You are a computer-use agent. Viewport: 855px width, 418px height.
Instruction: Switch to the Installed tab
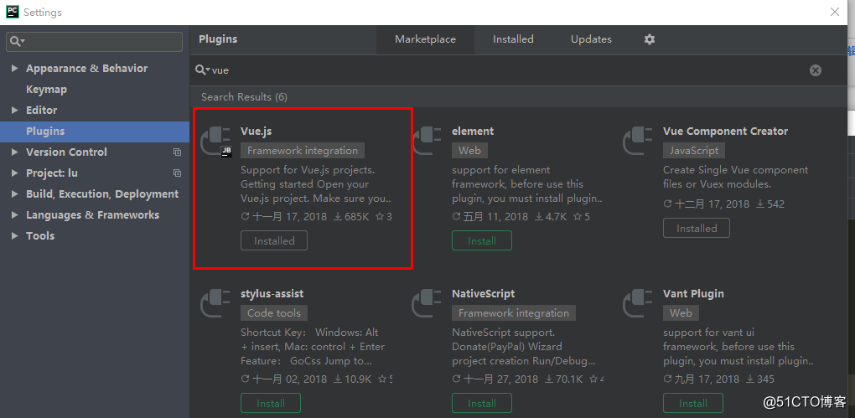513,39
